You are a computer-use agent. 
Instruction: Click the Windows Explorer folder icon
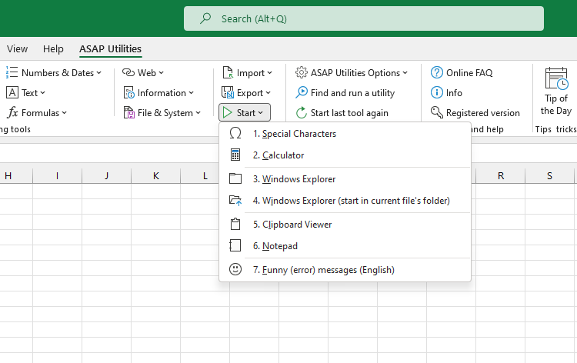click(235, 179)
